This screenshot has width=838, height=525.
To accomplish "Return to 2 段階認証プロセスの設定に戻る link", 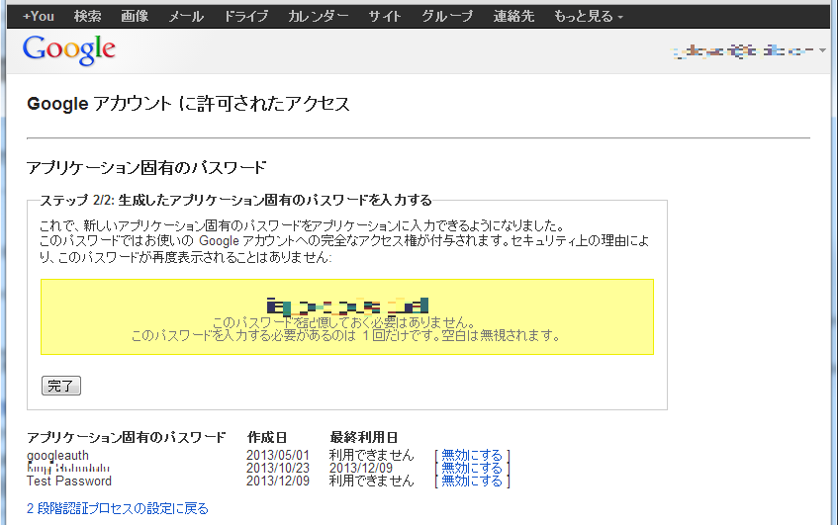I will (118, 508).
